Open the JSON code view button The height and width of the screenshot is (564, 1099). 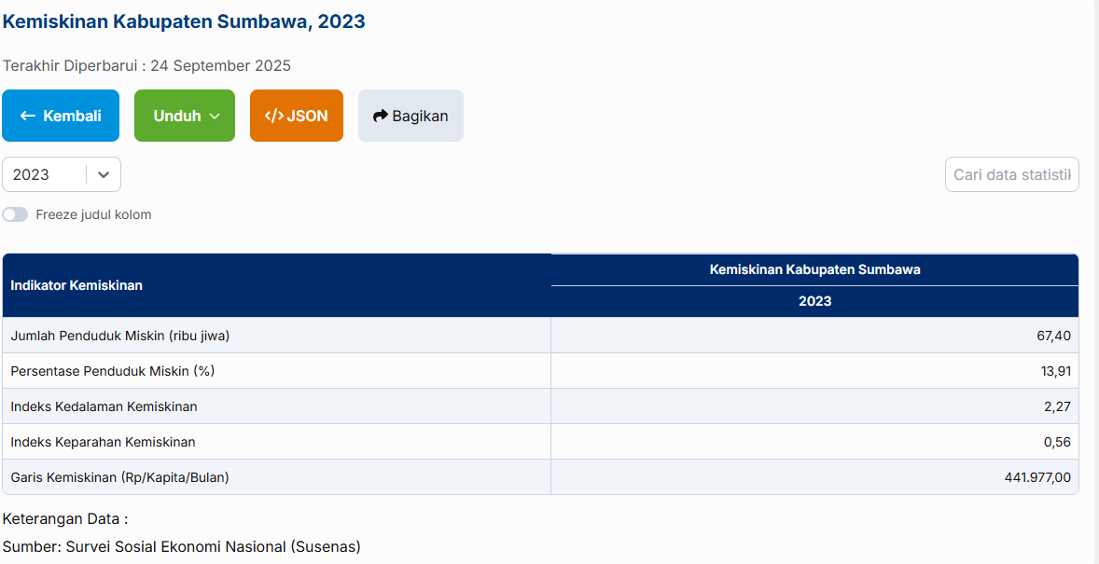(296, 116)
